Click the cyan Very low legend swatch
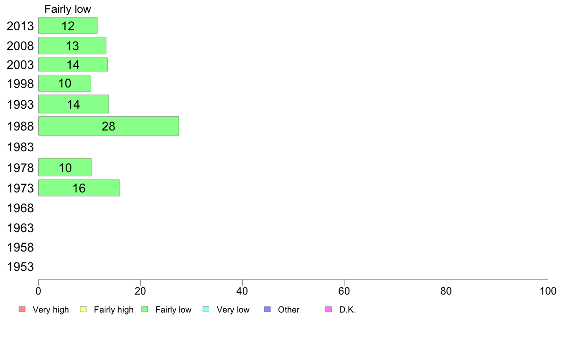This screenshot has height=348, width=561. 206,309
